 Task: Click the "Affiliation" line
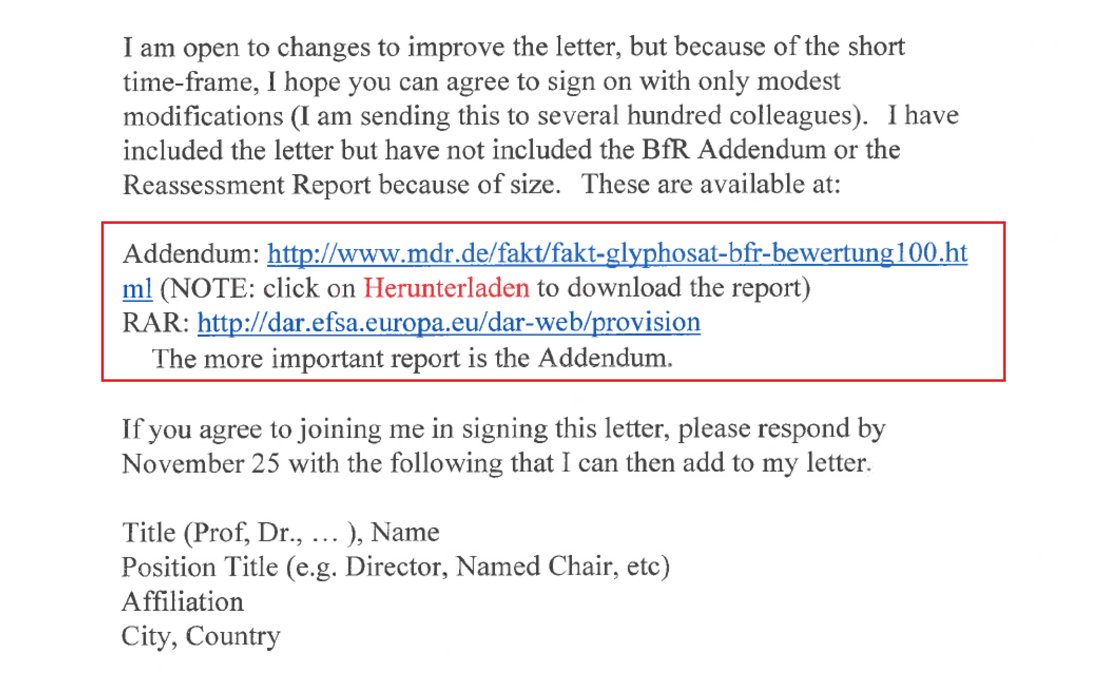pos(183,602)
